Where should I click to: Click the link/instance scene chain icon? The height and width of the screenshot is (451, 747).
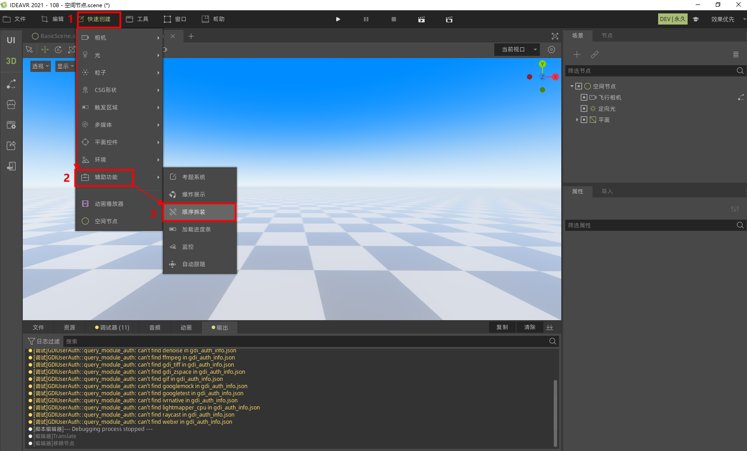tap(594, 54)
